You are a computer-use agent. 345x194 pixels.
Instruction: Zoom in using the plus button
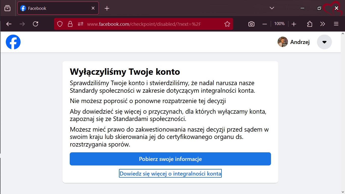pos(294,24)
